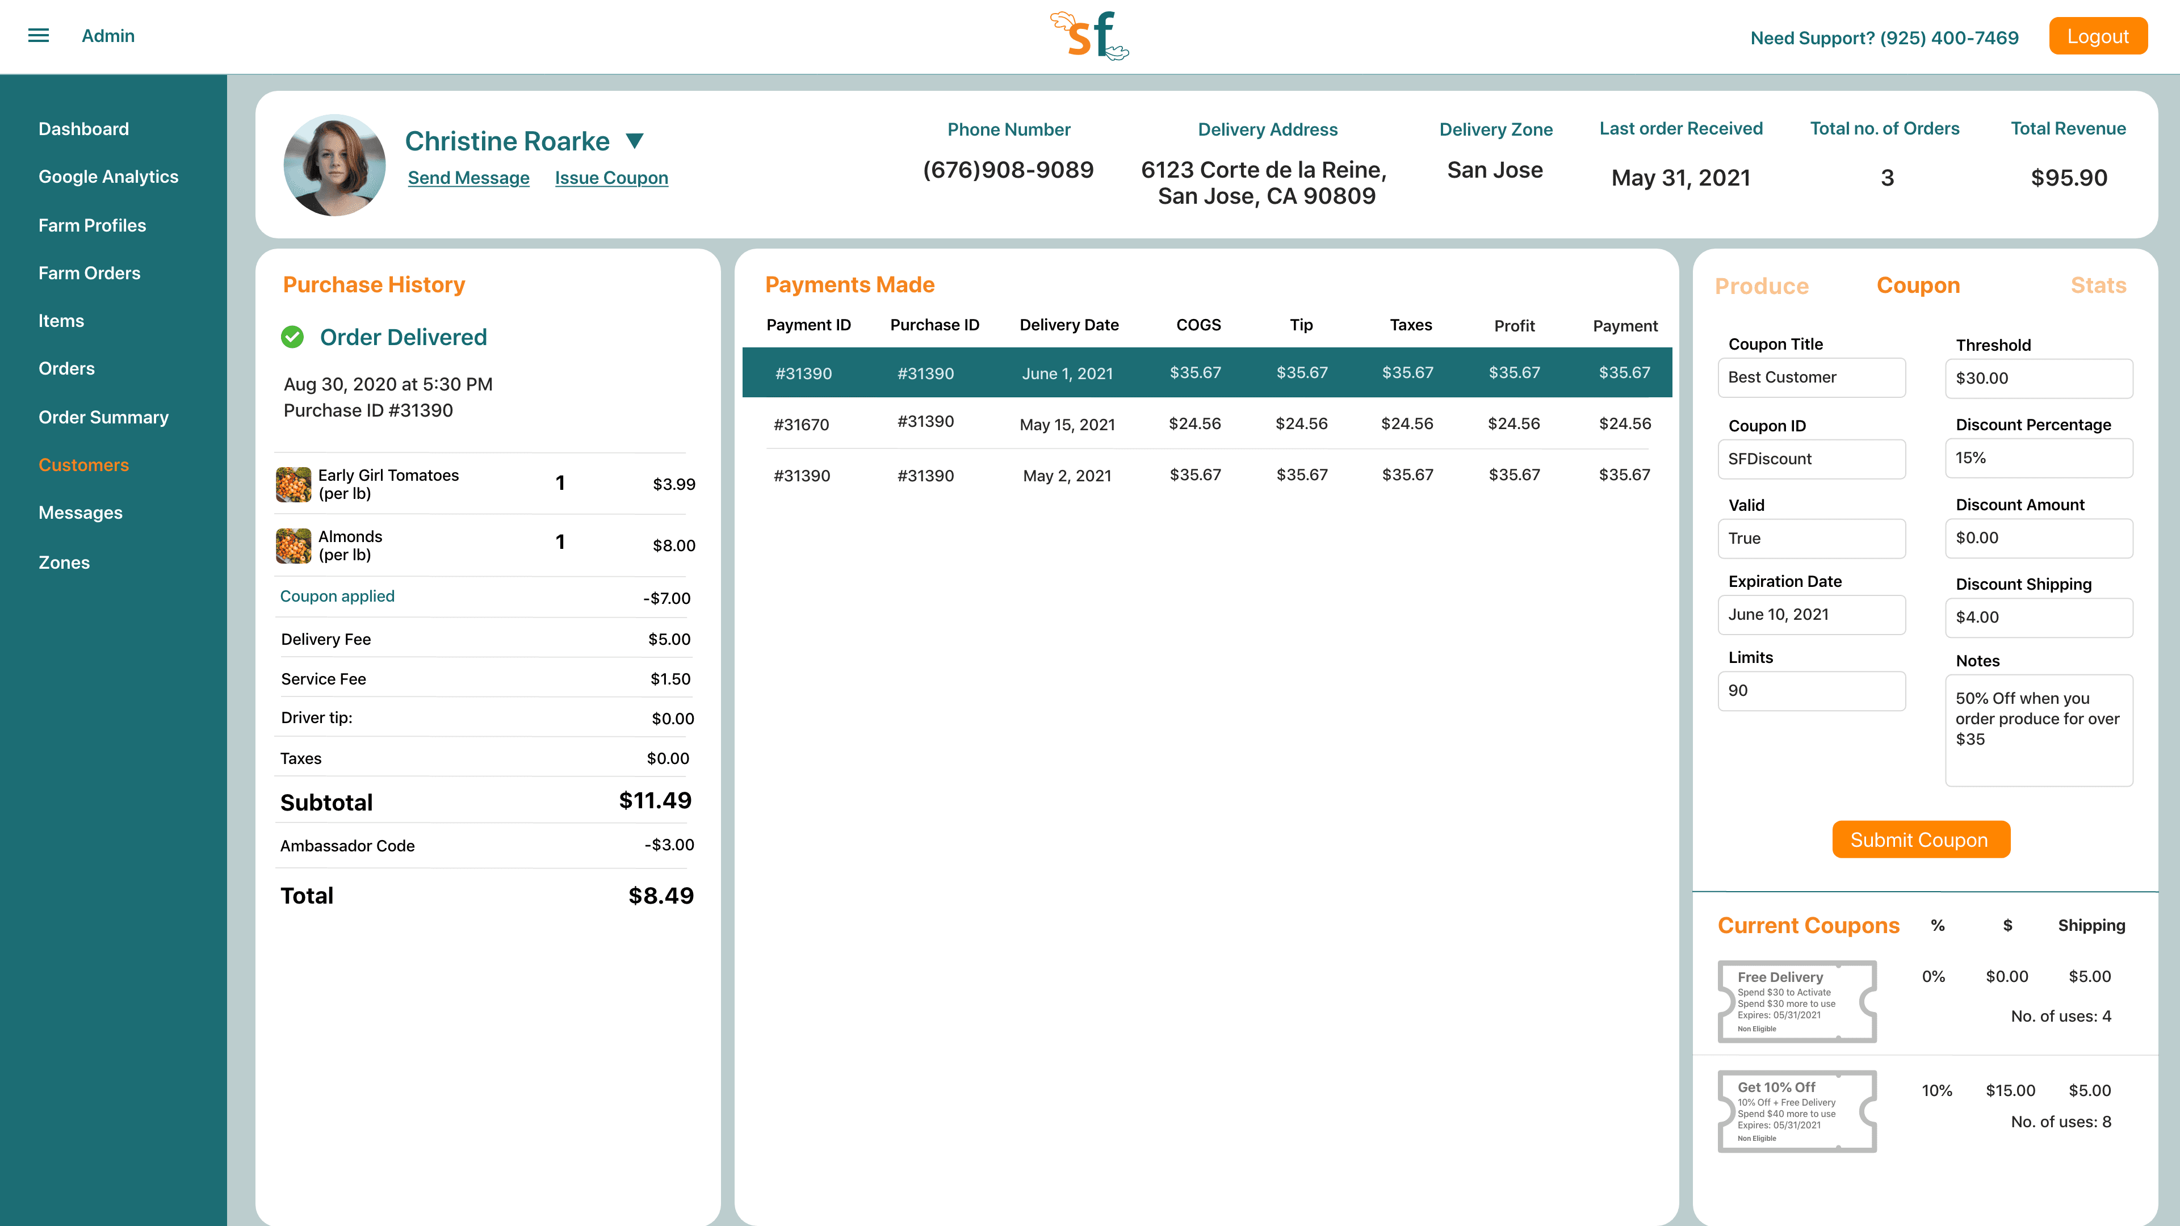
Task: Click the Threshold input field
Action: [2039, 378]
